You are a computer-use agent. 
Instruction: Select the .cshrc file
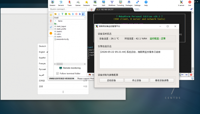tap(58, 34)
